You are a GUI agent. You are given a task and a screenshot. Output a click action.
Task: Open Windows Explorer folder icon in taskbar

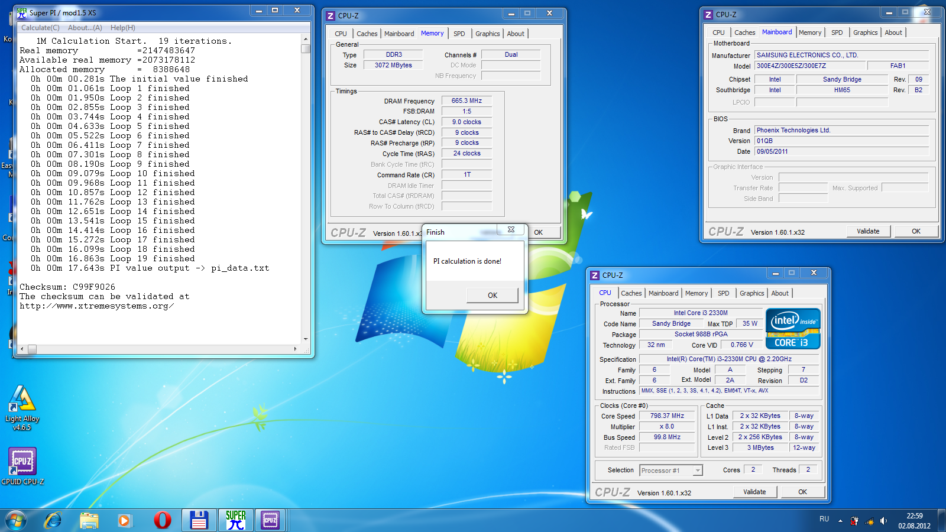[89, 520]
